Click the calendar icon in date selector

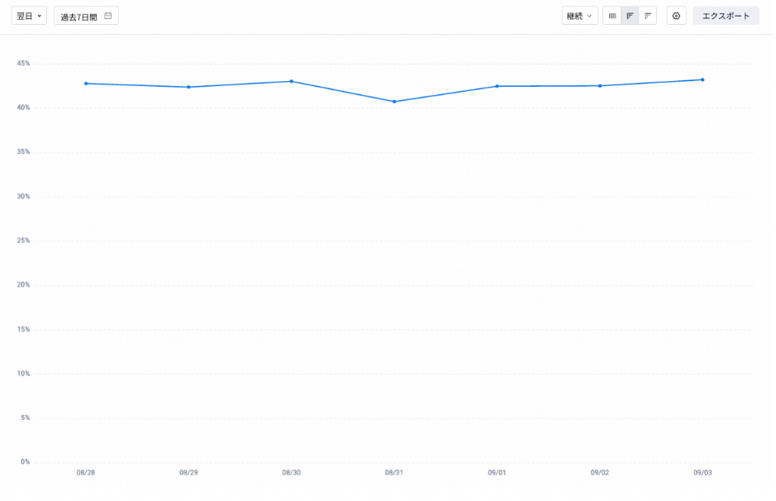click(108, 16)
